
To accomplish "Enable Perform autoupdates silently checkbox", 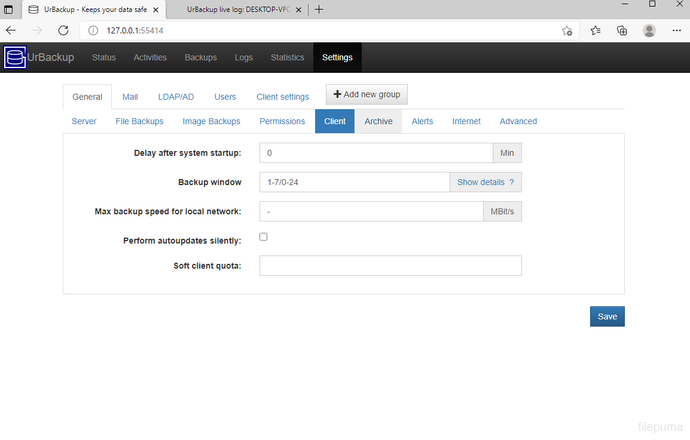I will [264, 237].
